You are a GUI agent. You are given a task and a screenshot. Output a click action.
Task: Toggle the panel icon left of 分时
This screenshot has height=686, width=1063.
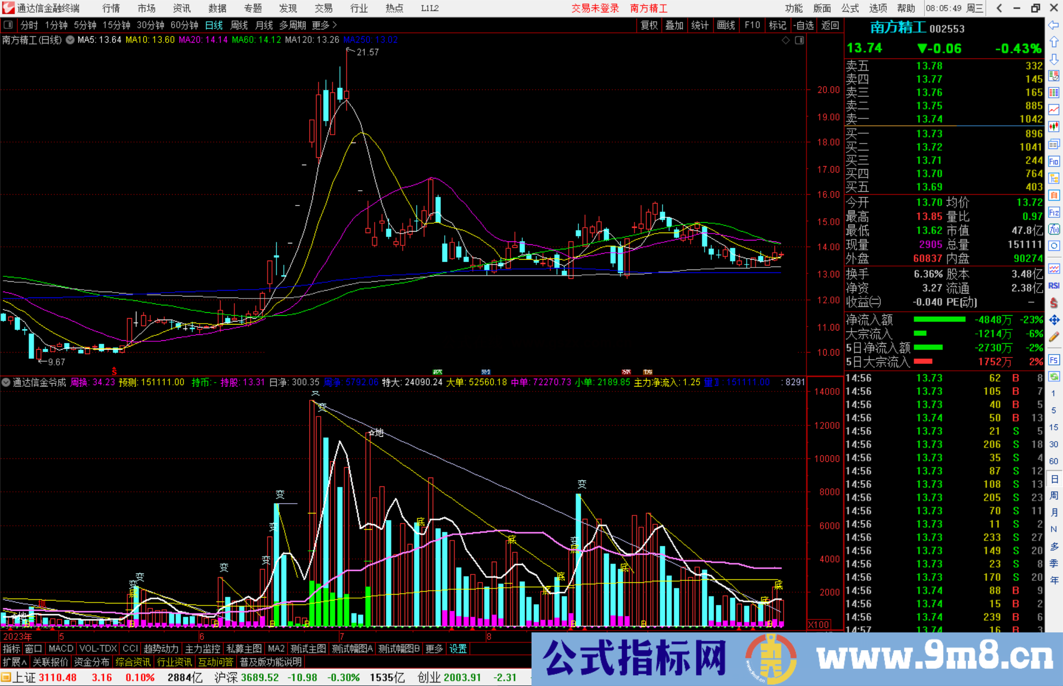tap(8, 25)
